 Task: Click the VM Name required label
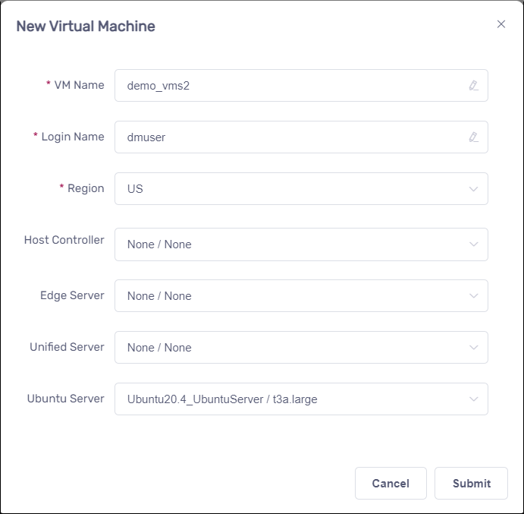pyautogui.click(x=79, y=85)
